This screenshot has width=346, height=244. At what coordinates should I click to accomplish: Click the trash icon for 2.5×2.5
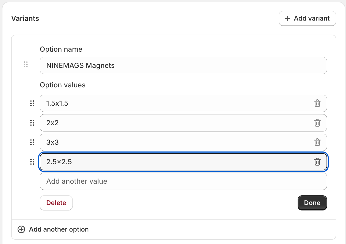click(317, 162)
